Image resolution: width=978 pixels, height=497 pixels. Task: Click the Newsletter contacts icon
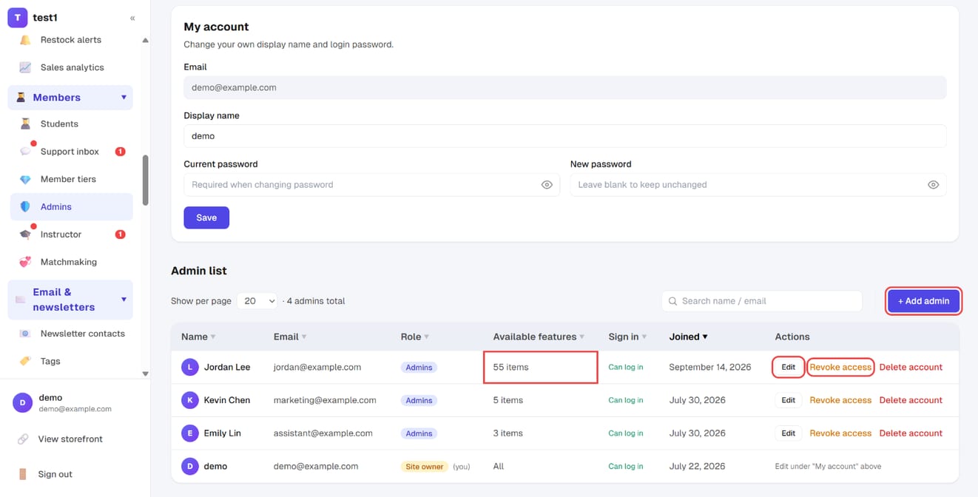[x=25, y=334]
